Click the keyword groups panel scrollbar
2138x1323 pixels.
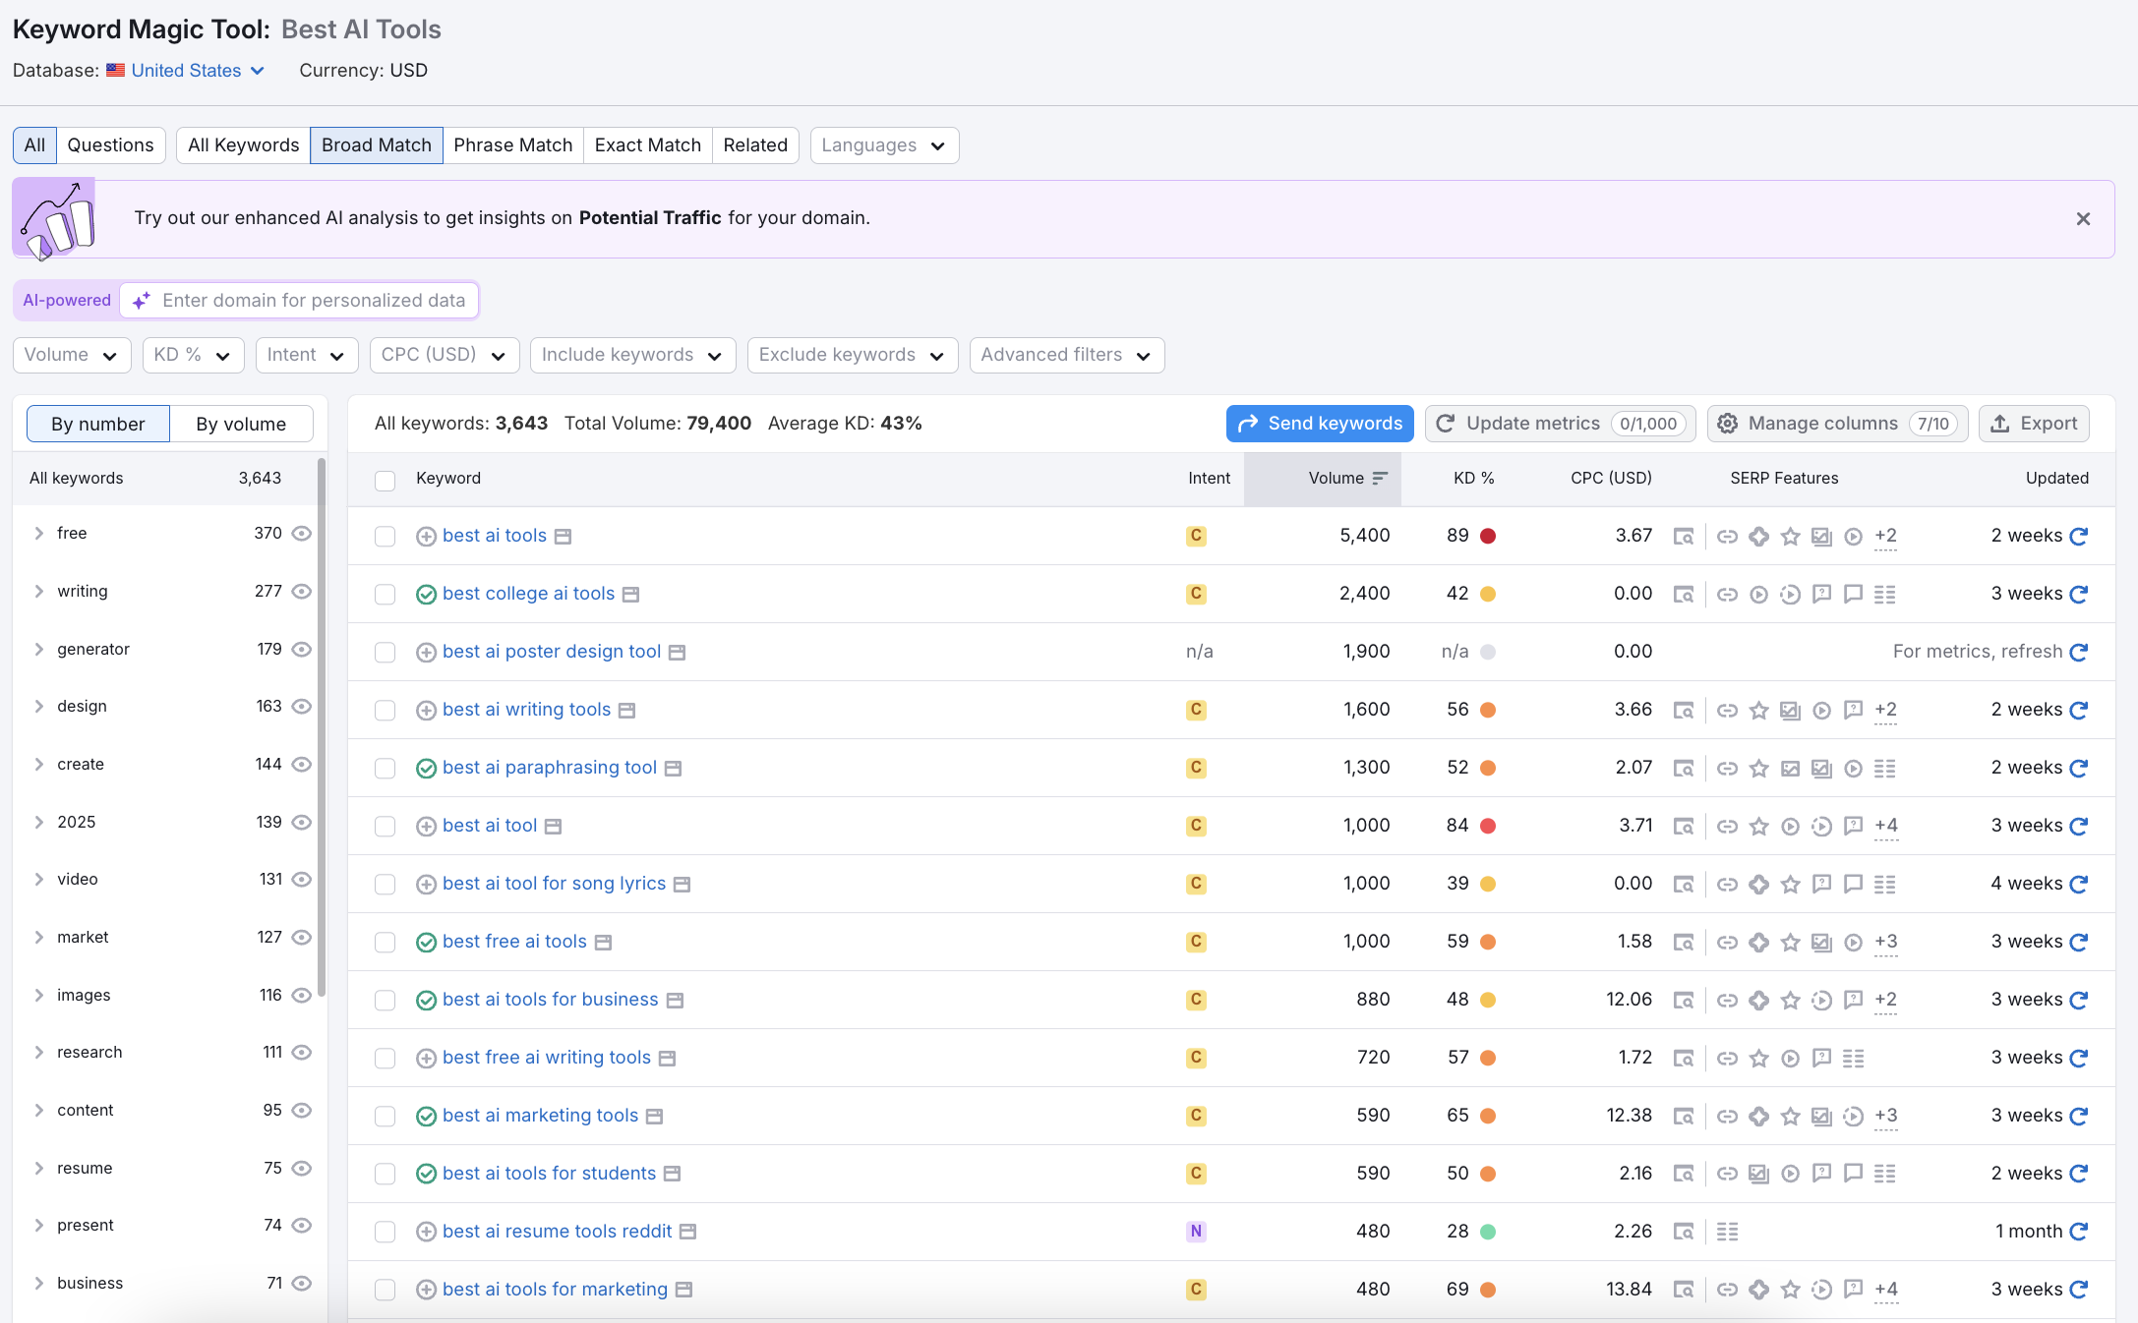[x=322, y=727]
